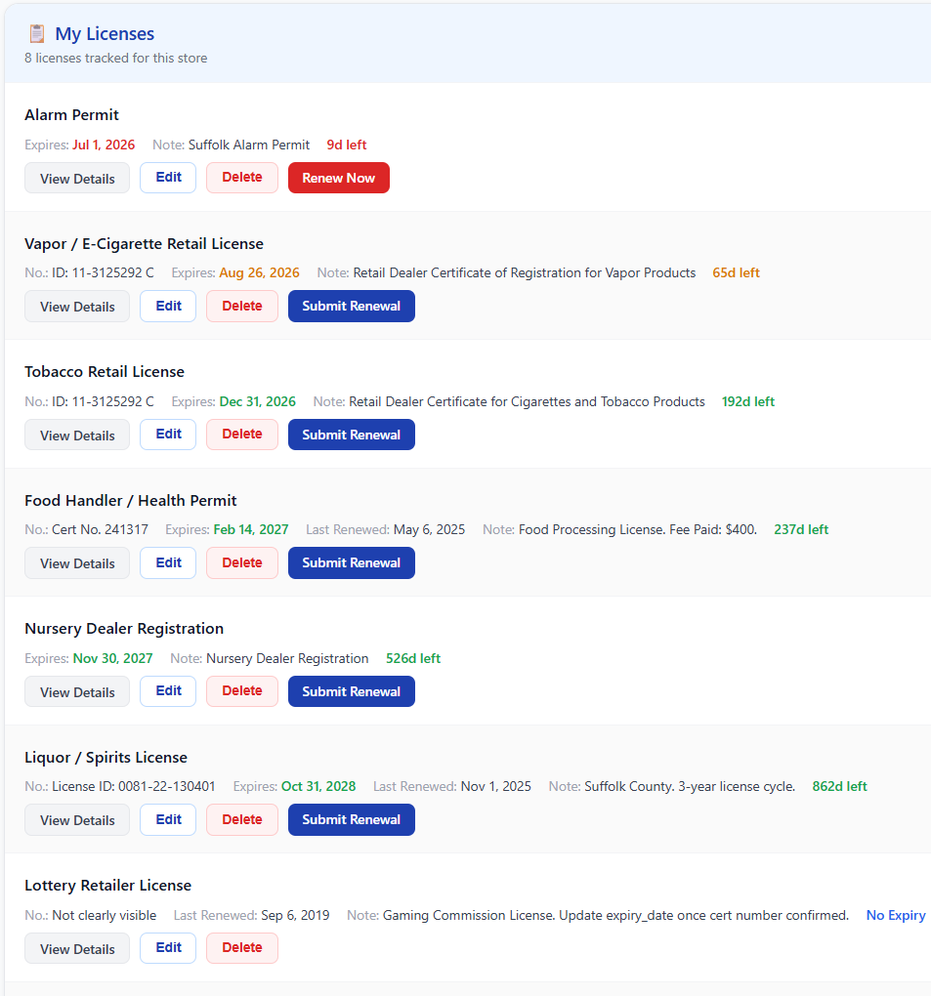Click the '526d left' indicator
The height and width of the screenshot is (996, 931).
413,658
